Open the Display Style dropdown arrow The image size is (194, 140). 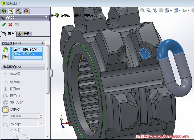tap(180, 11)
